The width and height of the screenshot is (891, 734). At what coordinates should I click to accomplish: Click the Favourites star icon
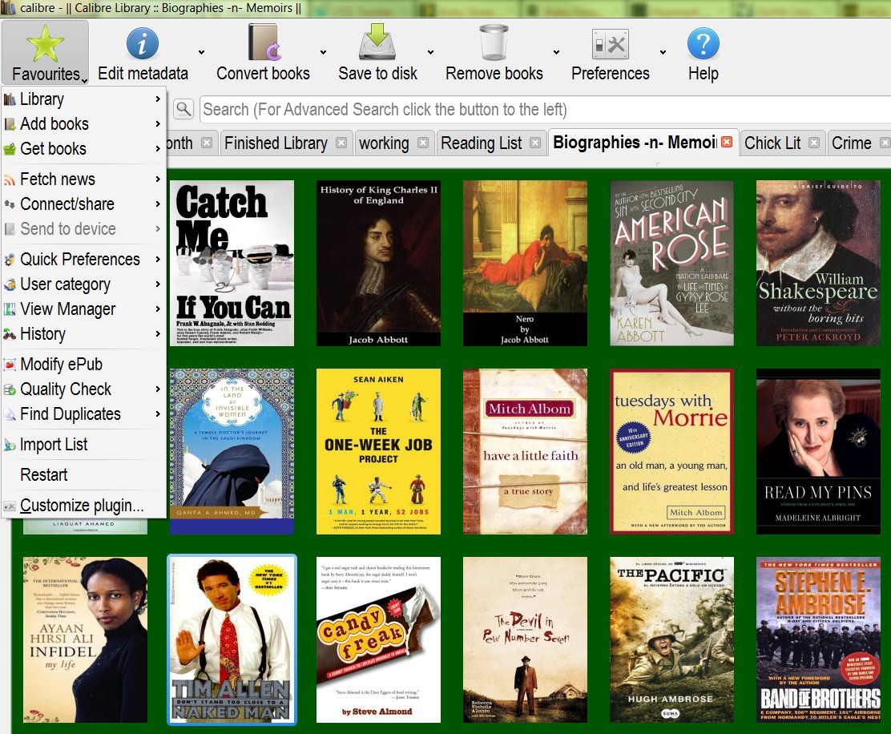pos(46,42)
